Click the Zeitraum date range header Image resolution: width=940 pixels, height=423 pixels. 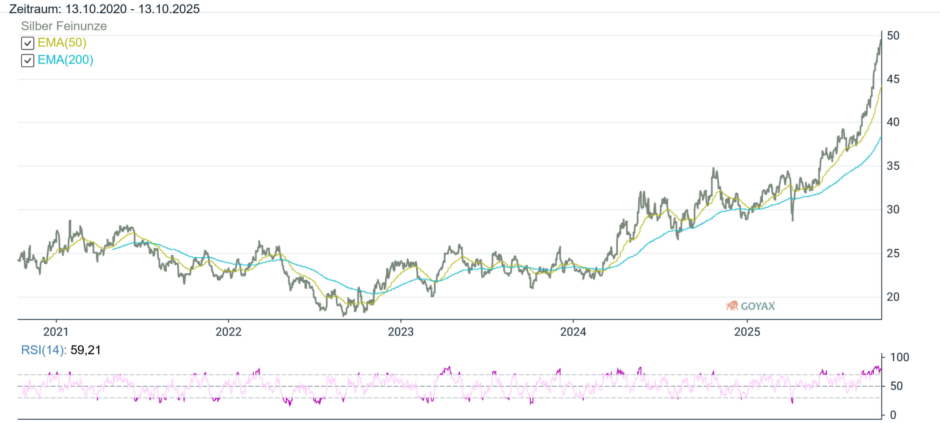point(104,8)
